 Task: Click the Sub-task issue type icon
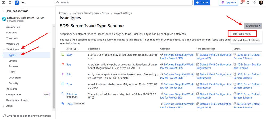pos(63,94)
